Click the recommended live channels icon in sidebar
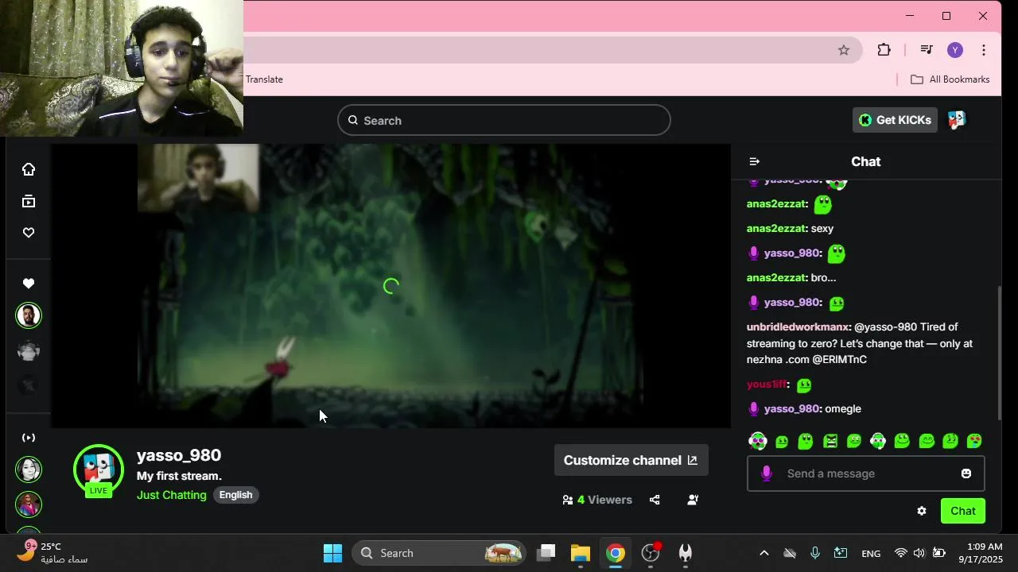 coord(29,438)
